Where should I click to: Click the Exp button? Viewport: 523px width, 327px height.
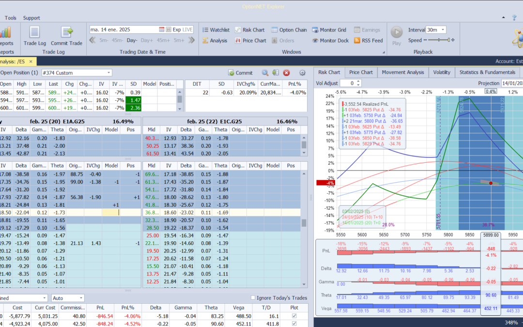pos(176,30)
